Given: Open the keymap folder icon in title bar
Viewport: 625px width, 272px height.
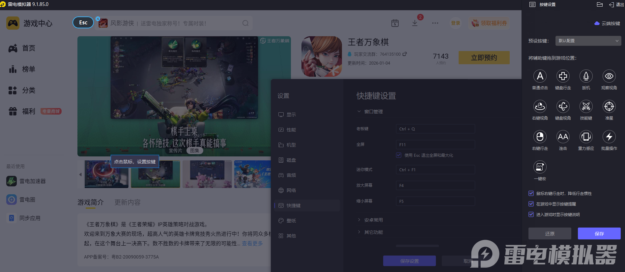Looking at the screenshot, I should point(600,5).
